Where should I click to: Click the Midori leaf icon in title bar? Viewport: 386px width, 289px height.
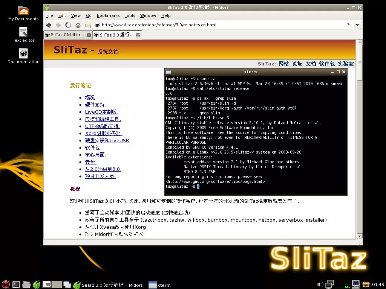(47, 8)
